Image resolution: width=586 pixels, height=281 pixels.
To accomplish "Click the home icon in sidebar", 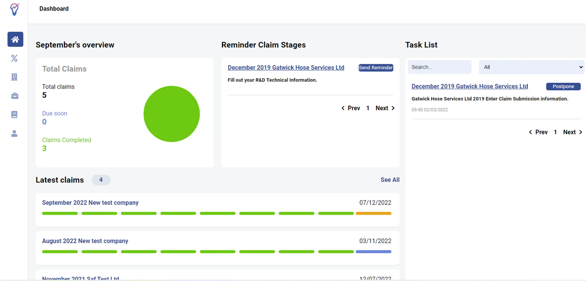I will [15, 39].
